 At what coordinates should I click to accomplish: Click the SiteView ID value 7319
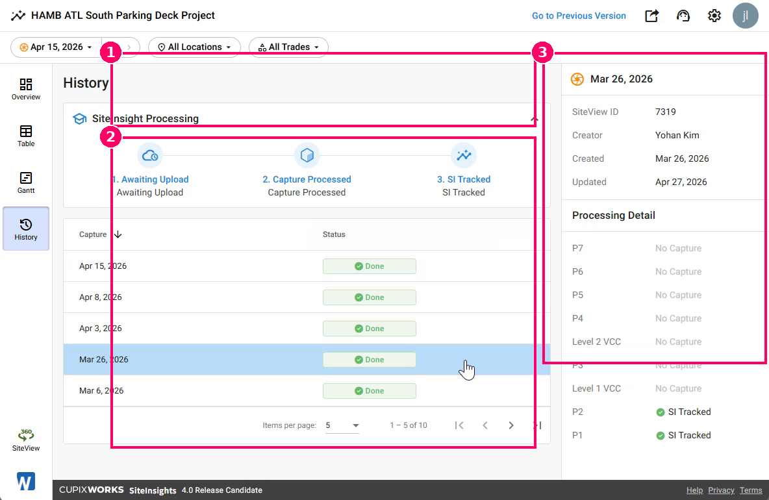point(666,112)
